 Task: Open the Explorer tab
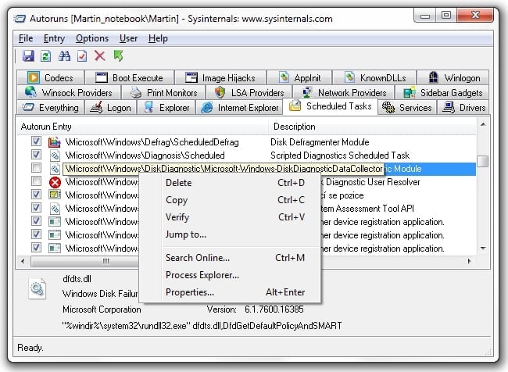pyautogui.click(x=166, y=108)
